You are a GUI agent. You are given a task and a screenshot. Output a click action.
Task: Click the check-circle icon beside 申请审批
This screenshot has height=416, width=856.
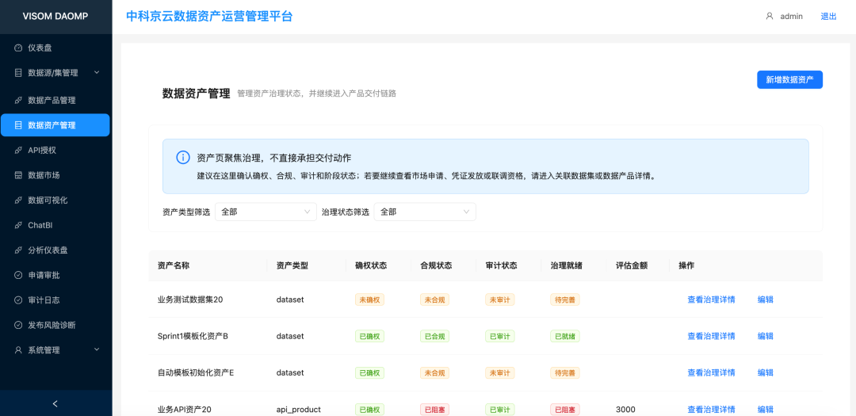pyautogui.click(x=18, y=275)
